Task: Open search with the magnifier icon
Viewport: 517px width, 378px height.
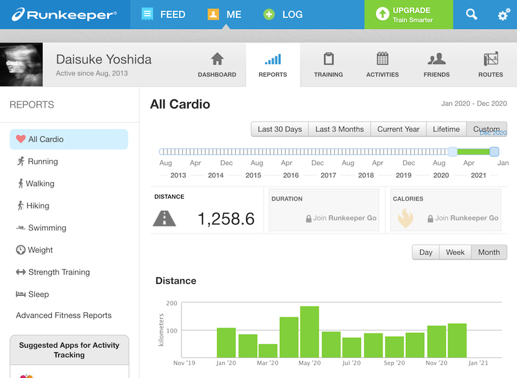Action: pos(472,14)
